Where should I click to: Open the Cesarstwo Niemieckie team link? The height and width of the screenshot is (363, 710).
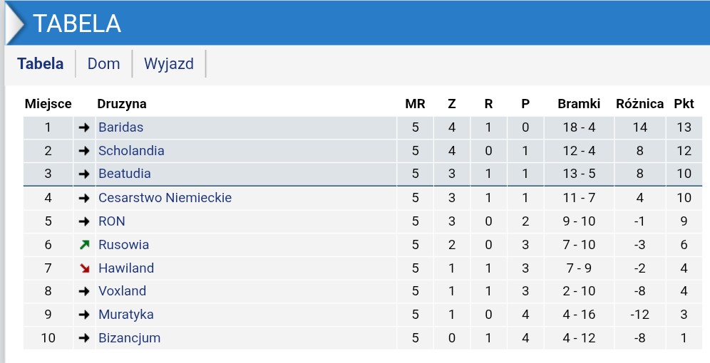(x=165, y=198)
